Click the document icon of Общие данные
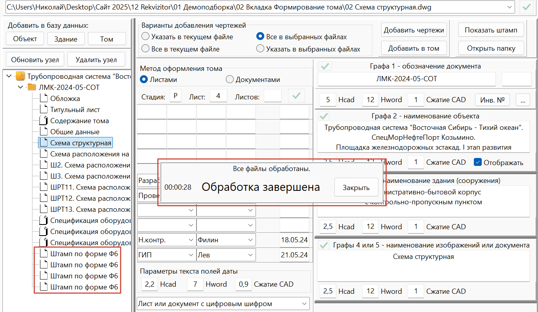This screenshot has height=312, width=538. pos(43,131)
